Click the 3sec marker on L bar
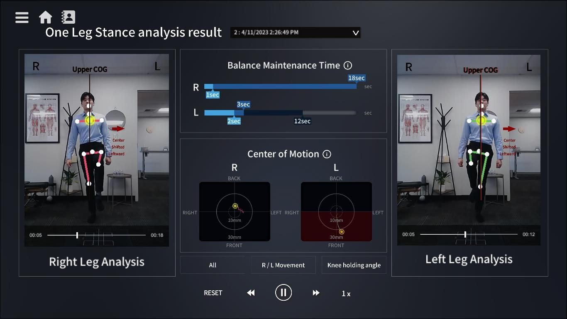567x319 pixels. (x=244, y=105)
